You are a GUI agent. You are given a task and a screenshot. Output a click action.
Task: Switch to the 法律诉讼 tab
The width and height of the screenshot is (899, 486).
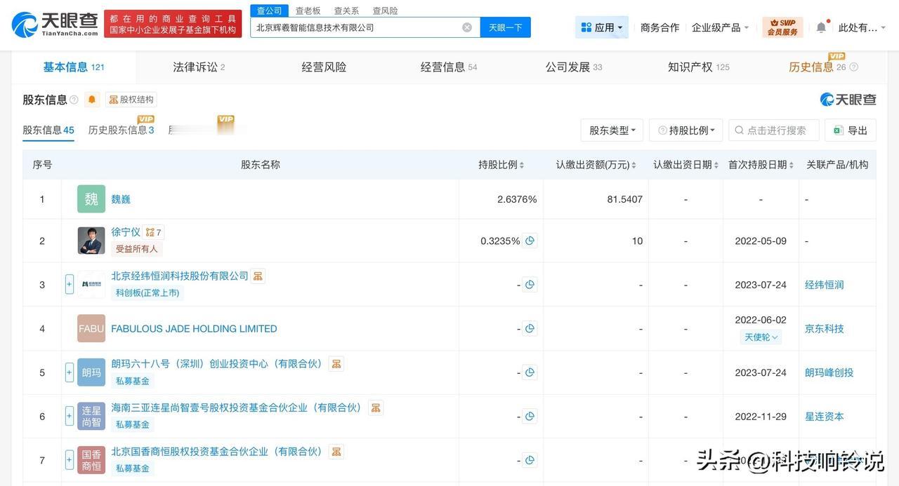click(x=199, y=67)
